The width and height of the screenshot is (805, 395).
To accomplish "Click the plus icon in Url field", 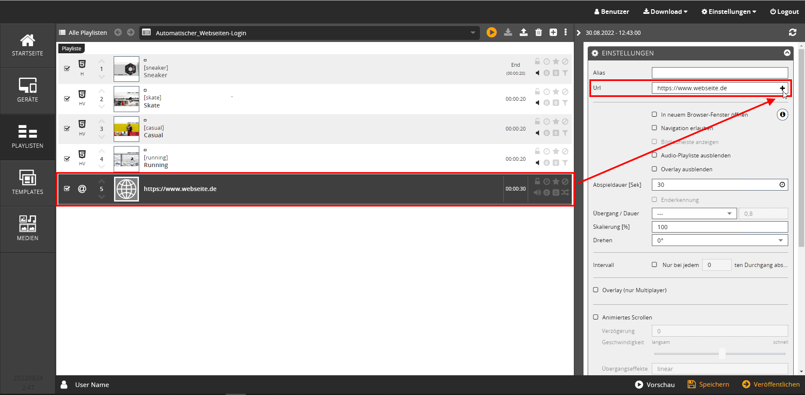I will coord(782,88).
